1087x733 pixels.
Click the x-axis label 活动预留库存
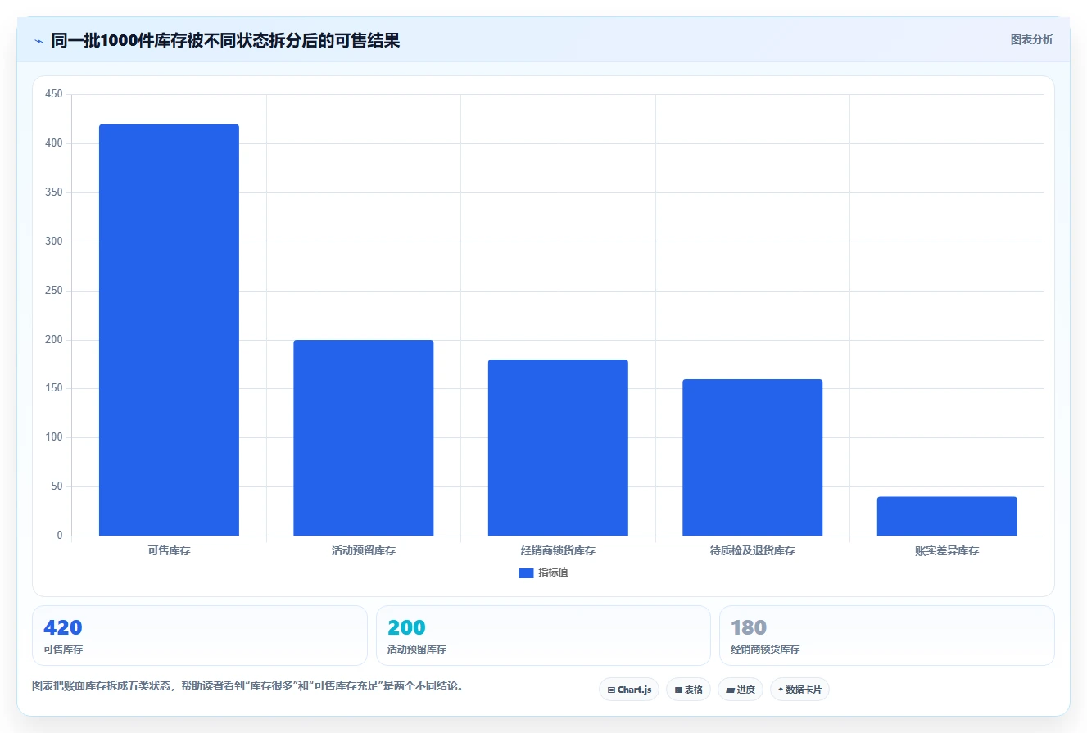364,551
